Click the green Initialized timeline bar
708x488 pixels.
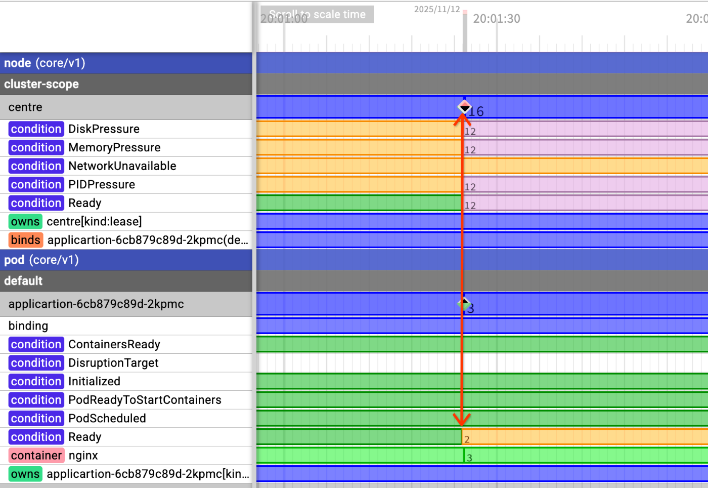click(482, 382)
